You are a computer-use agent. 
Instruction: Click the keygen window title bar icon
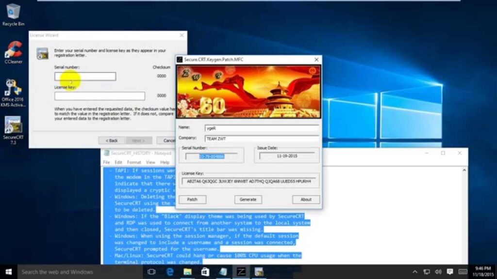[x=180, y=60]
